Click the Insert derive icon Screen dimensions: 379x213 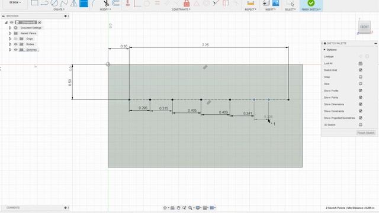pyautogui.click(x=266, y=3)
